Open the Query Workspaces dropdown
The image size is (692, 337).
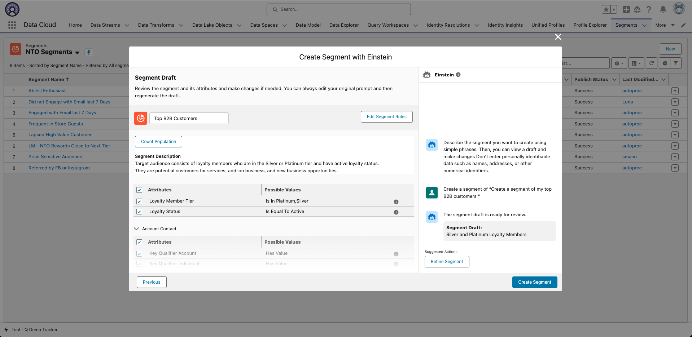tap(416, 26)
